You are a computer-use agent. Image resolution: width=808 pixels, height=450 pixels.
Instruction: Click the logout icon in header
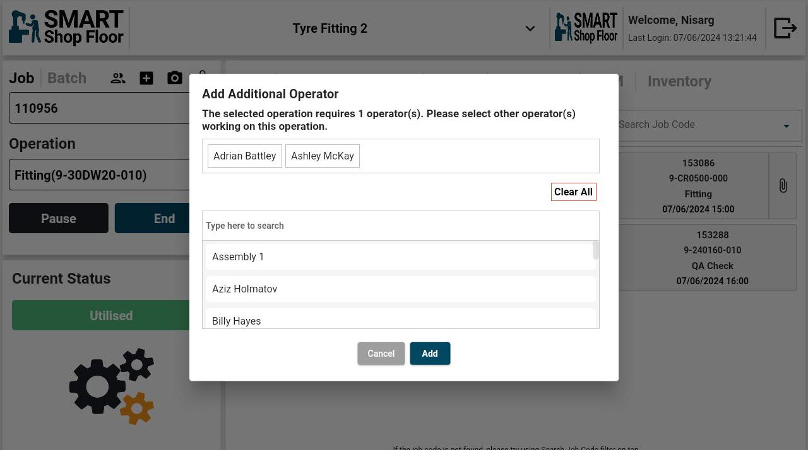(785, 28)
